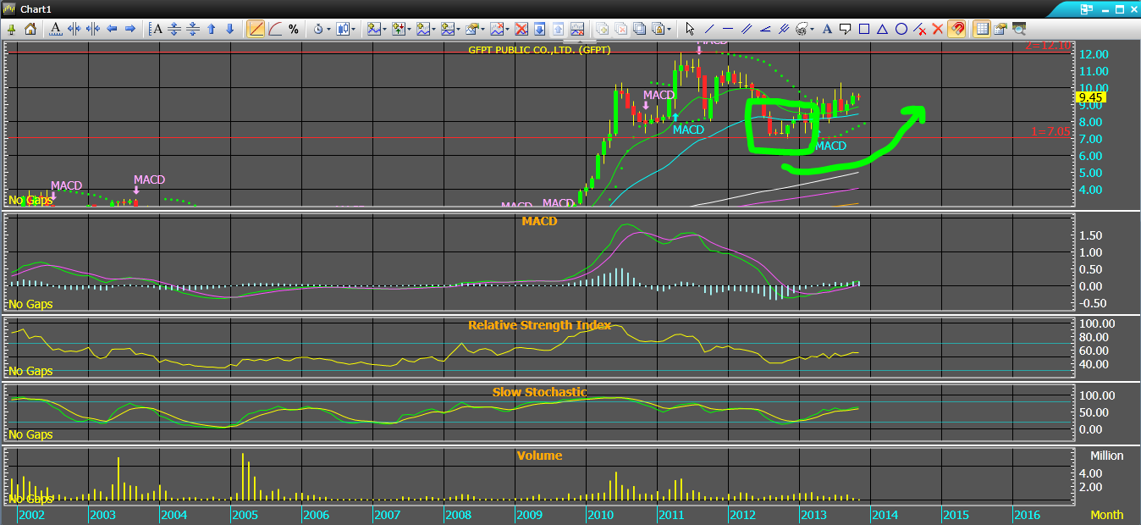Viewport: 1141px width, 525px height.
Task: Click the home icon in the toolbar
Action: [30, 29]
